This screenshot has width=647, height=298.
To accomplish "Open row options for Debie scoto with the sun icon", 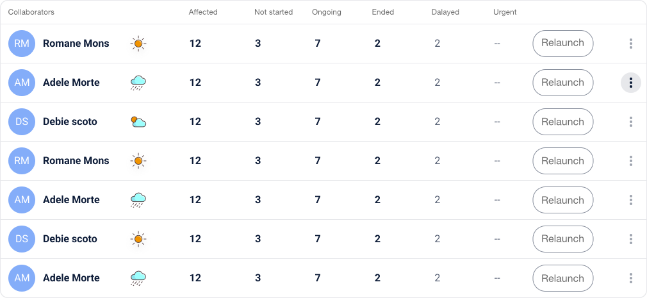I will [x=631, y=239].
